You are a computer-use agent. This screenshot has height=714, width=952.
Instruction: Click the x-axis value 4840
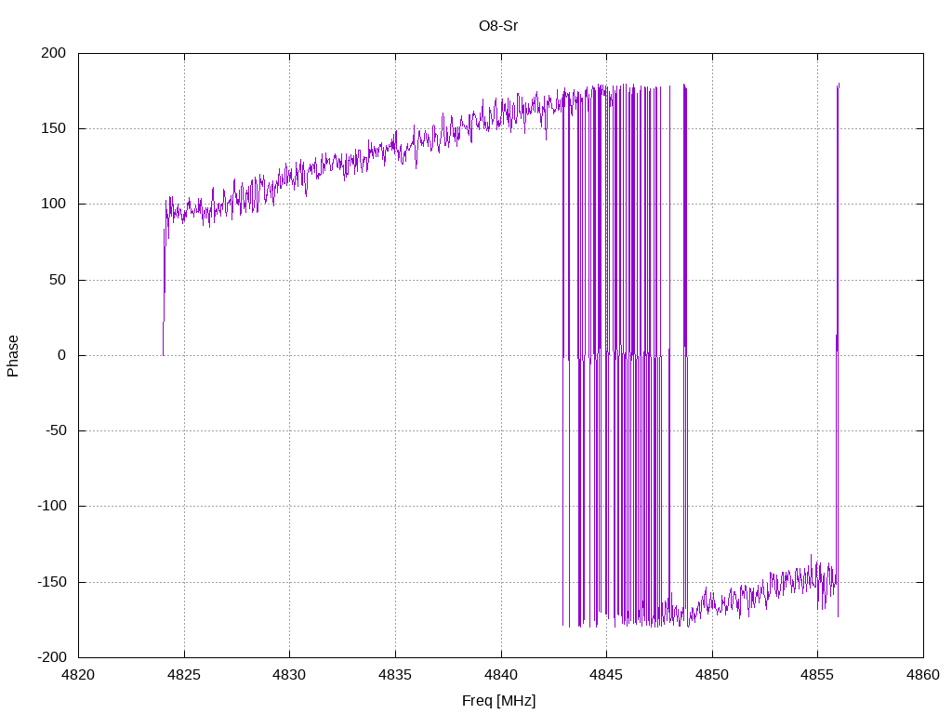501,675
